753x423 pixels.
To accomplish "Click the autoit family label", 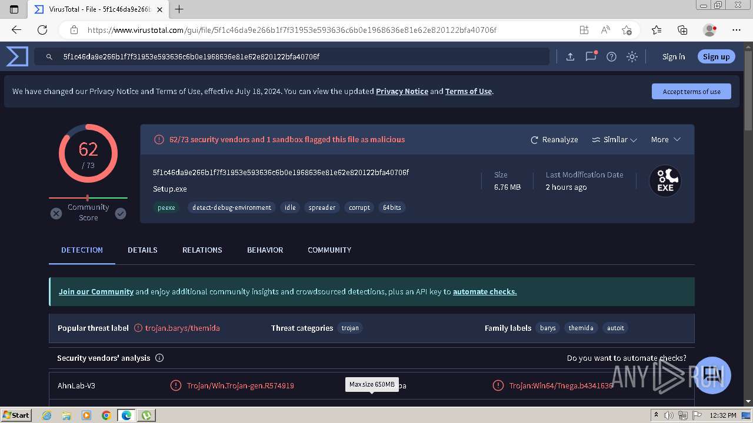I will [615, 328].
